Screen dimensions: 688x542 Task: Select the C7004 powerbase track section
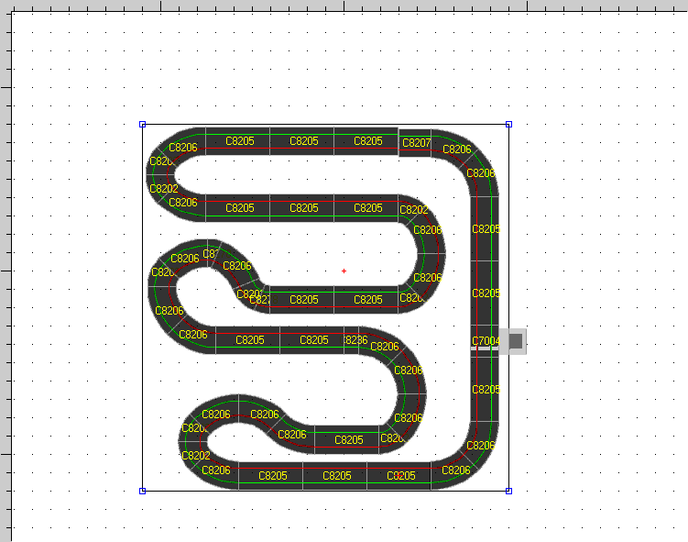pos(485,341)
